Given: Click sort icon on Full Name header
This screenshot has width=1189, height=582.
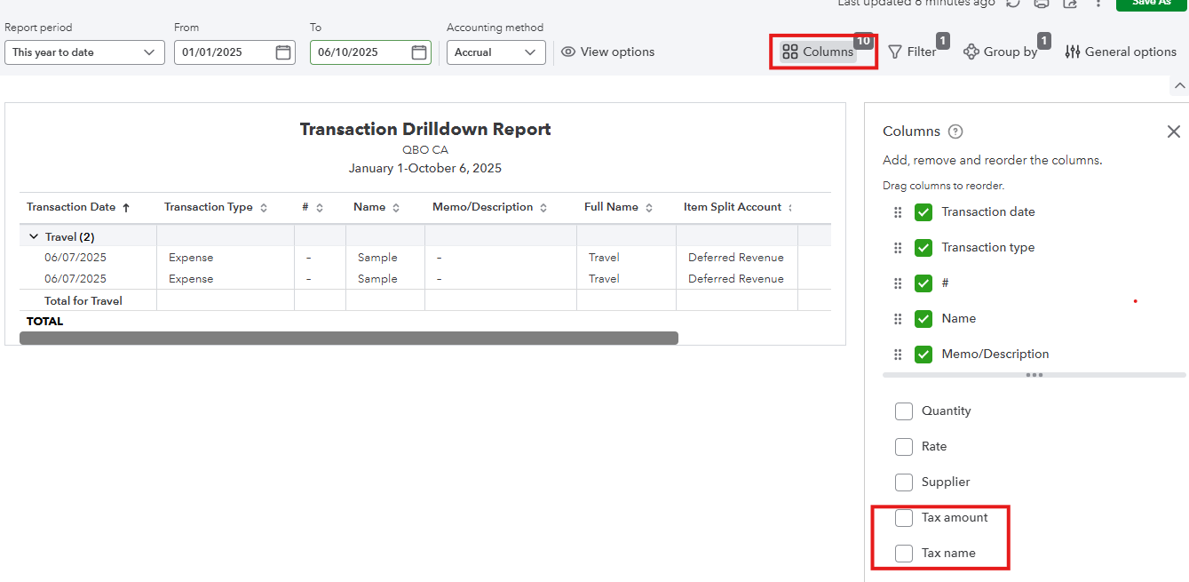Looking at the screenshot, I should click(649, 207).
